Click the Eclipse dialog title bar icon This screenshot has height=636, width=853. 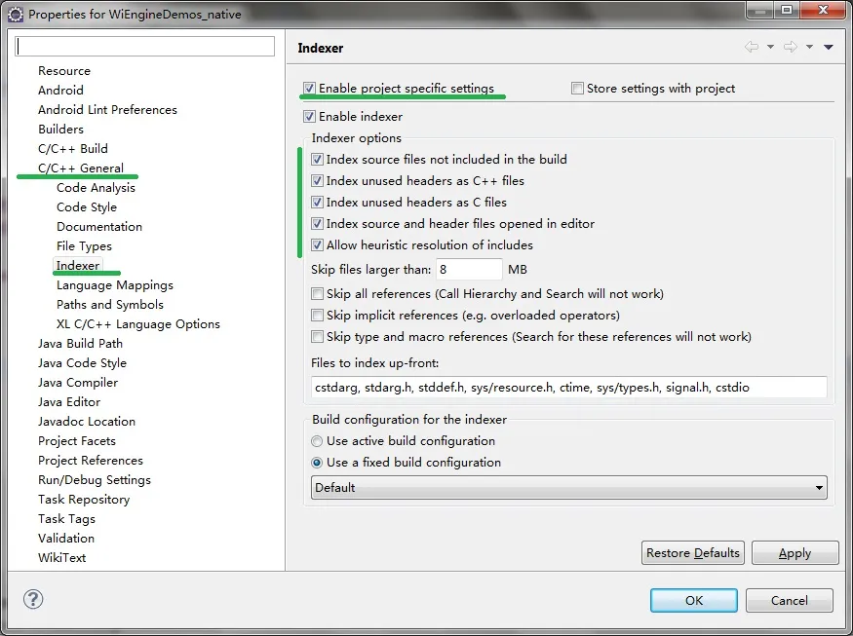pos(16,15)
